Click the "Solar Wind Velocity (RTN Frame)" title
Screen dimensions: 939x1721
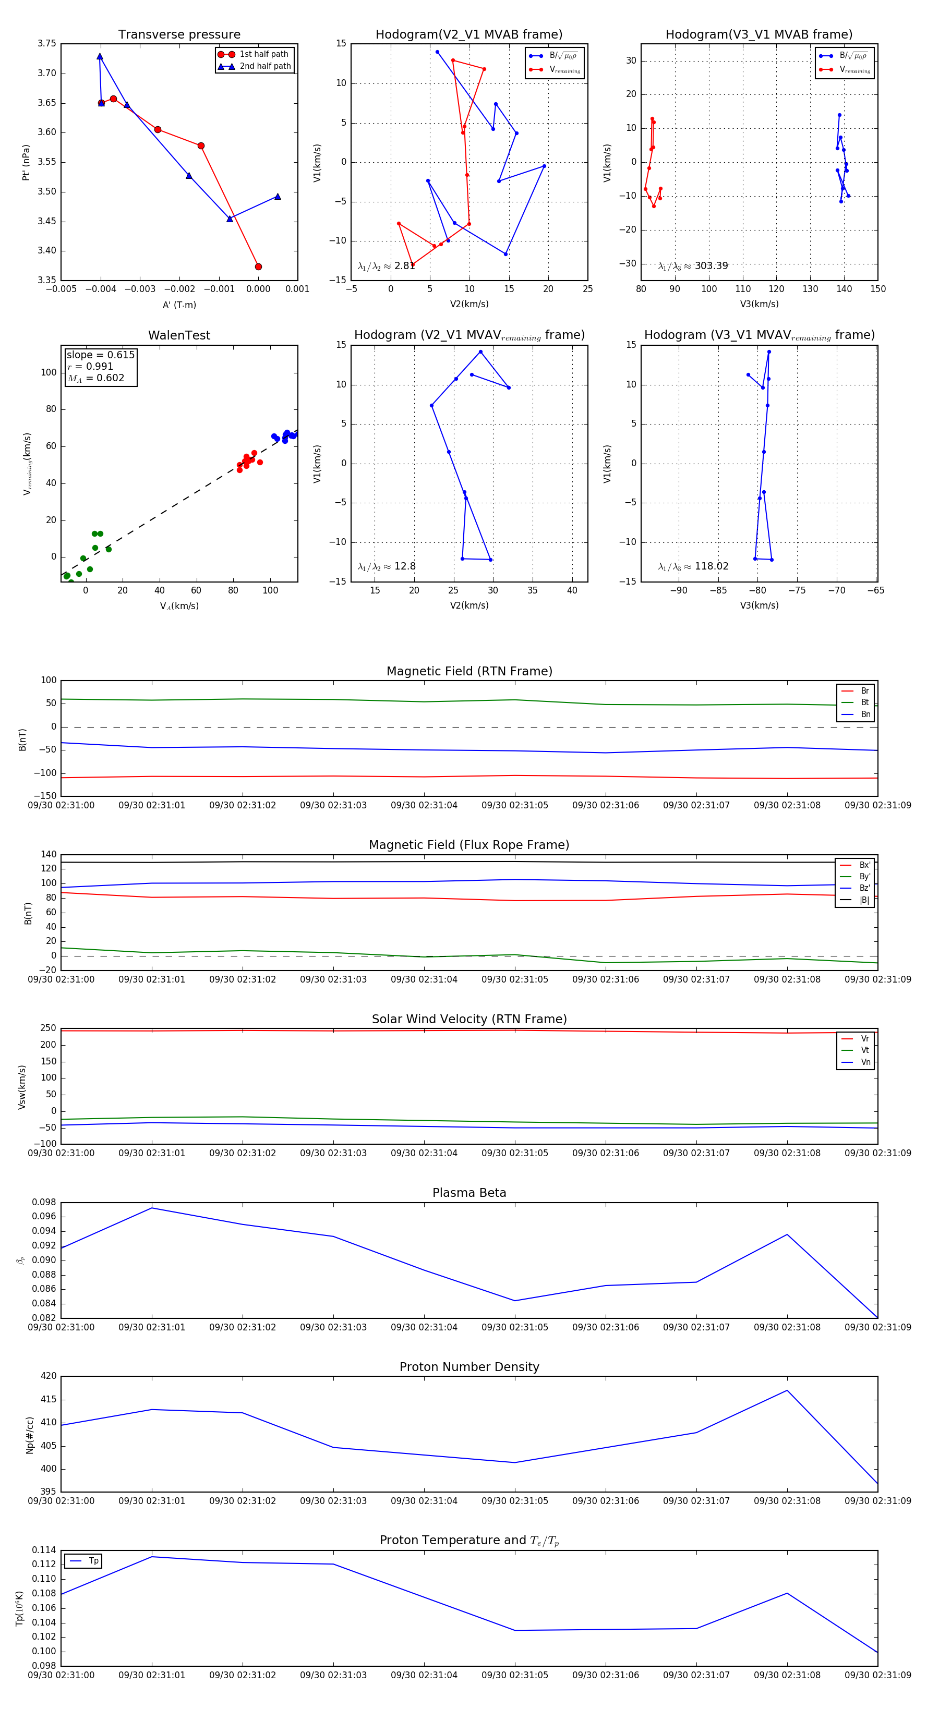pos(469,1019)
